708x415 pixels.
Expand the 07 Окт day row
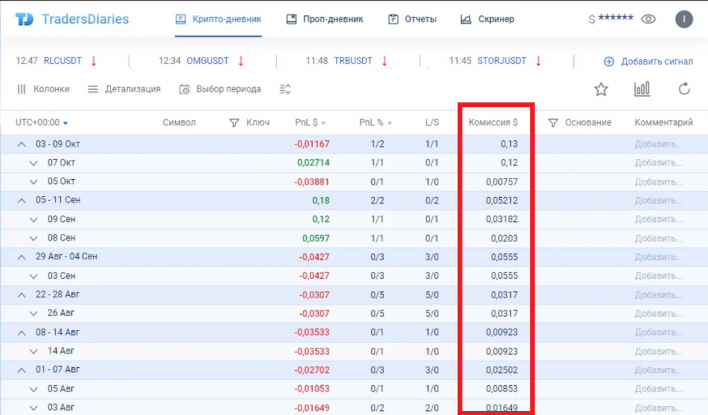(x=33, y=163)
